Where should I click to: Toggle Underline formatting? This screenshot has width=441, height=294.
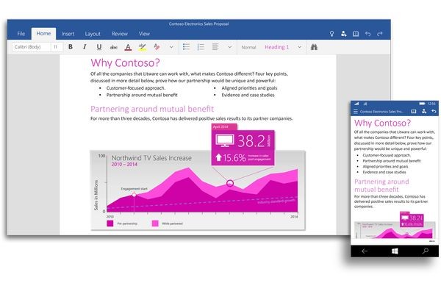[99, 47]
